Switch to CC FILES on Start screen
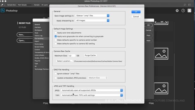The height and width of the screenshot is (110, 195). click(x=22, y=27)
